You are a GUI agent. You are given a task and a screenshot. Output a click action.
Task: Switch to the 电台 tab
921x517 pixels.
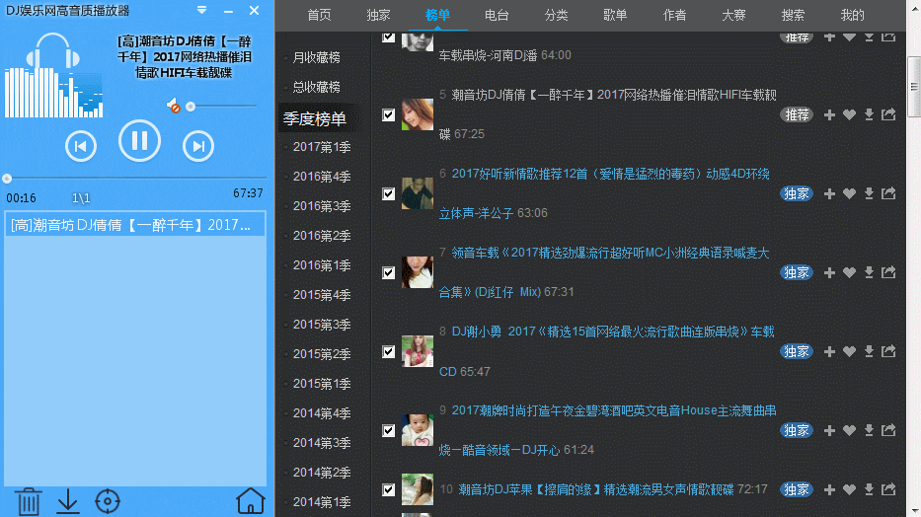497,15
